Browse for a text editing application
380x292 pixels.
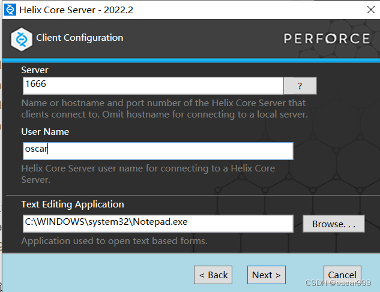coord(334,224)
